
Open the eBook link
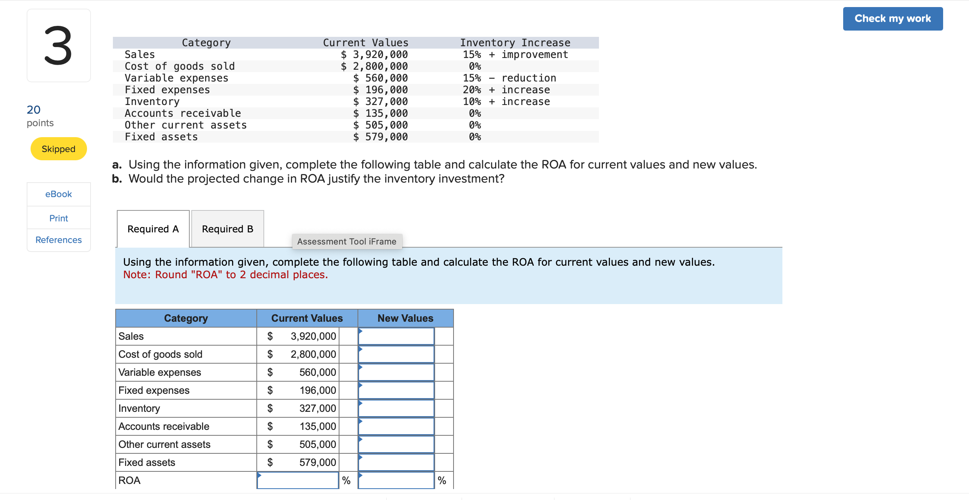(58, 194)
